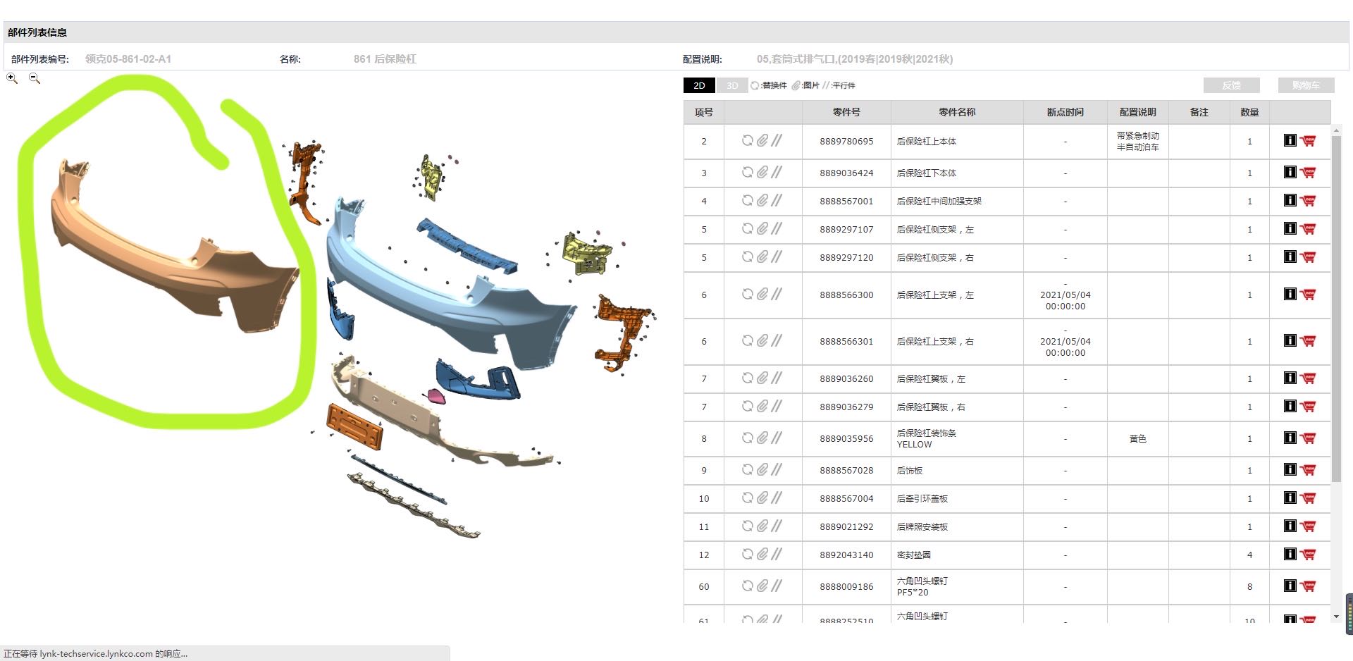
Task: Switch to the 3D view tab
Action: coord(732,85)
